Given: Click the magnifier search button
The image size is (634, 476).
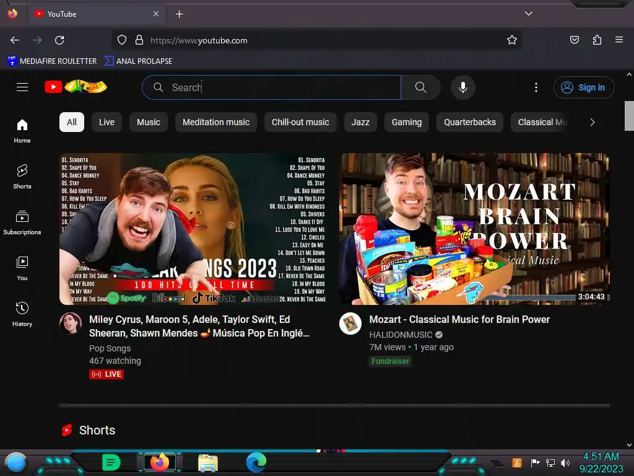Looking at the screenshot, I should pyautogui.click(x=420, y=87).
